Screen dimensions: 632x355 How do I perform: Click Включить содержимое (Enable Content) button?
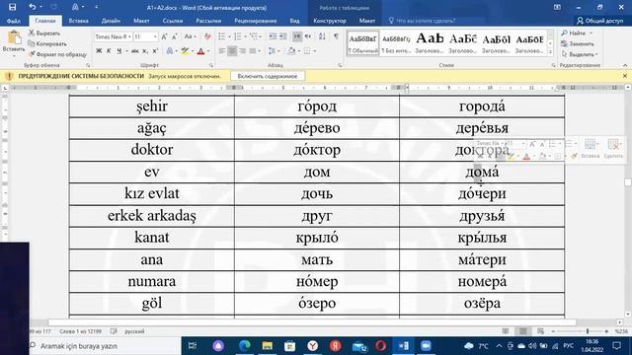268,76
